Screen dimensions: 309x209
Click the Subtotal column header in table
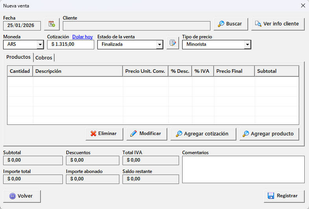[277, 71]
